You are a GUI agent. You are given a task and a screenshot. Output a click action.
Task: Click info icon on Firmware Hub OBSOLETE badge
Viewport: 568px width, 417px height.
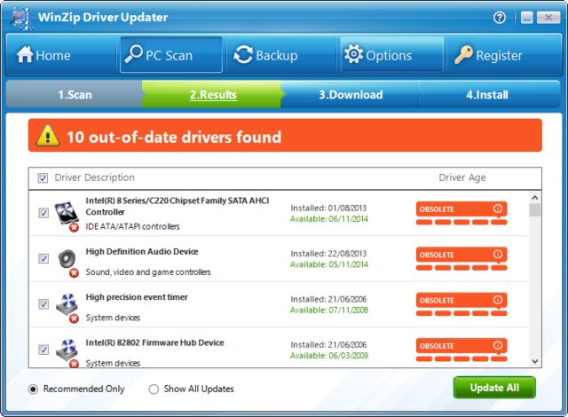tap(498, 345)
